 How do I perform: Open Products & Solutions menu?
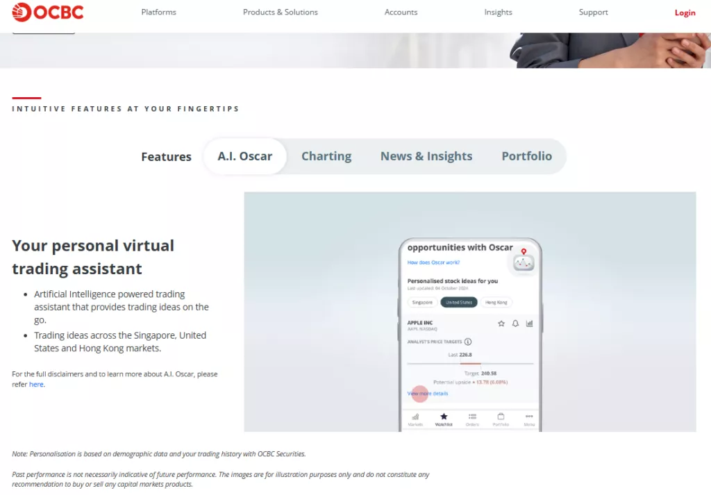[281, 12]
